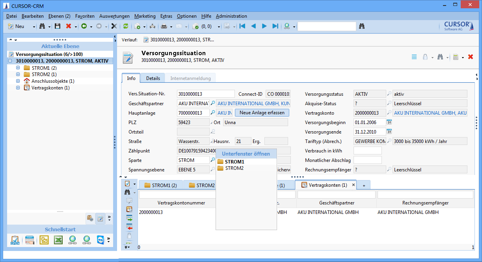Click the save floppy disk icon

(x=58, y=26)
